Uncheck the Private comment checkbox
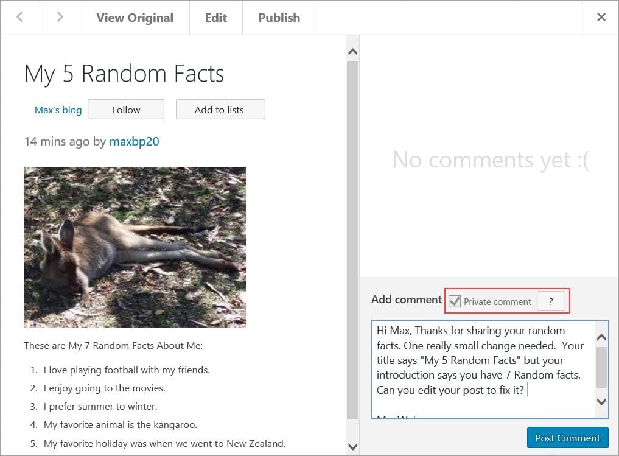 pos(455,301)
